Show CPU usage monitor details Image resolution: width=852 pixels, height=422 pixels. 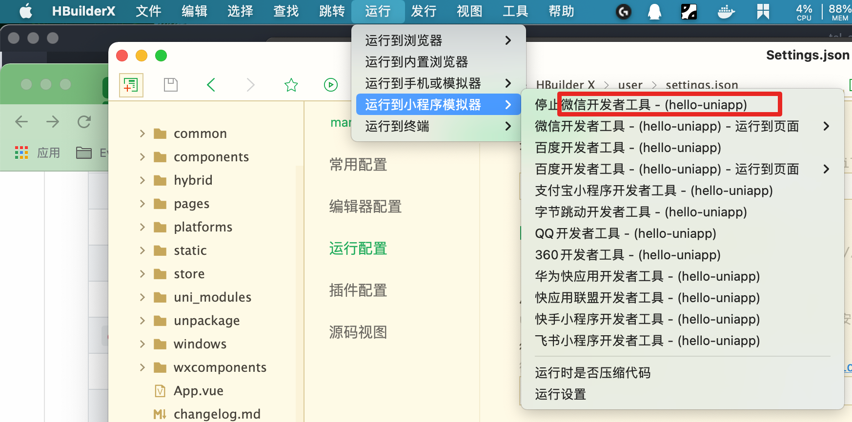[804, 12]
